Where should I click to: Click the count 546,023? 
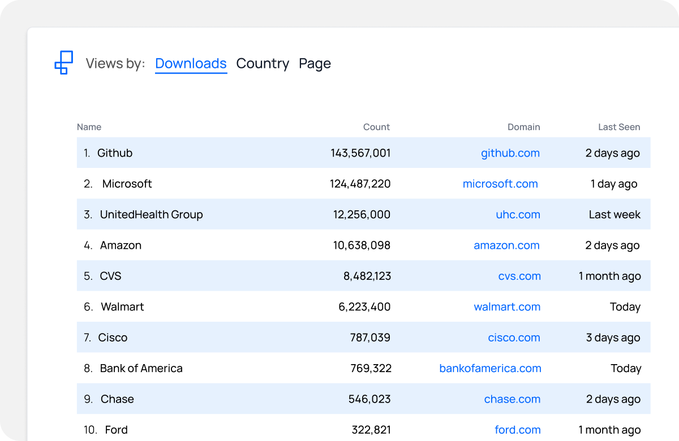point(369,399)
